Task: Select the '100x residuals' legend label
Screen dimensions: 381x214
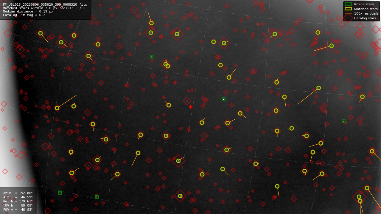Action: tap(366, 13)
